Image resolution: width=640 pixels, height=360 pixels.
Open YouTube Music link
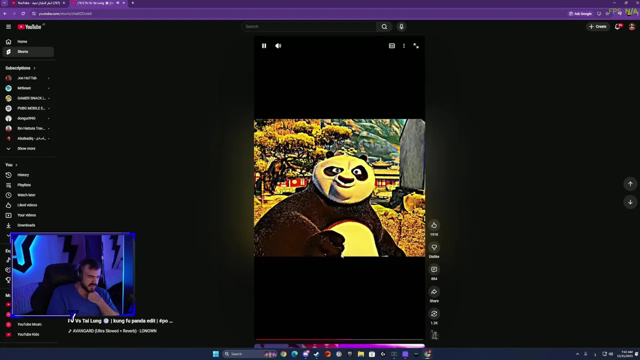28,324
